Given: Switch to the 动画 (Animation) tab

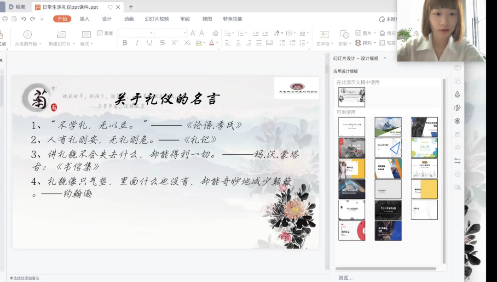Looking at the screenshot, I should click(x=129, y=19).
